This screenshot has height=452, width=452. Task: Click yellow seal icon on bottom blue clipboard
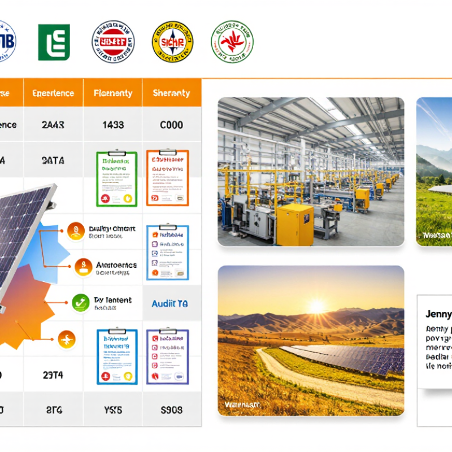[128, 376]
